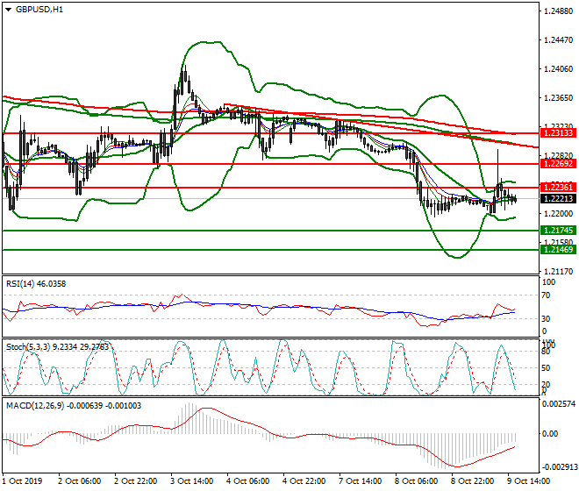579x491 pixels.
Task: Click the 1.21469 green price label
Action: pyautogui.click(x=557, y=251)
